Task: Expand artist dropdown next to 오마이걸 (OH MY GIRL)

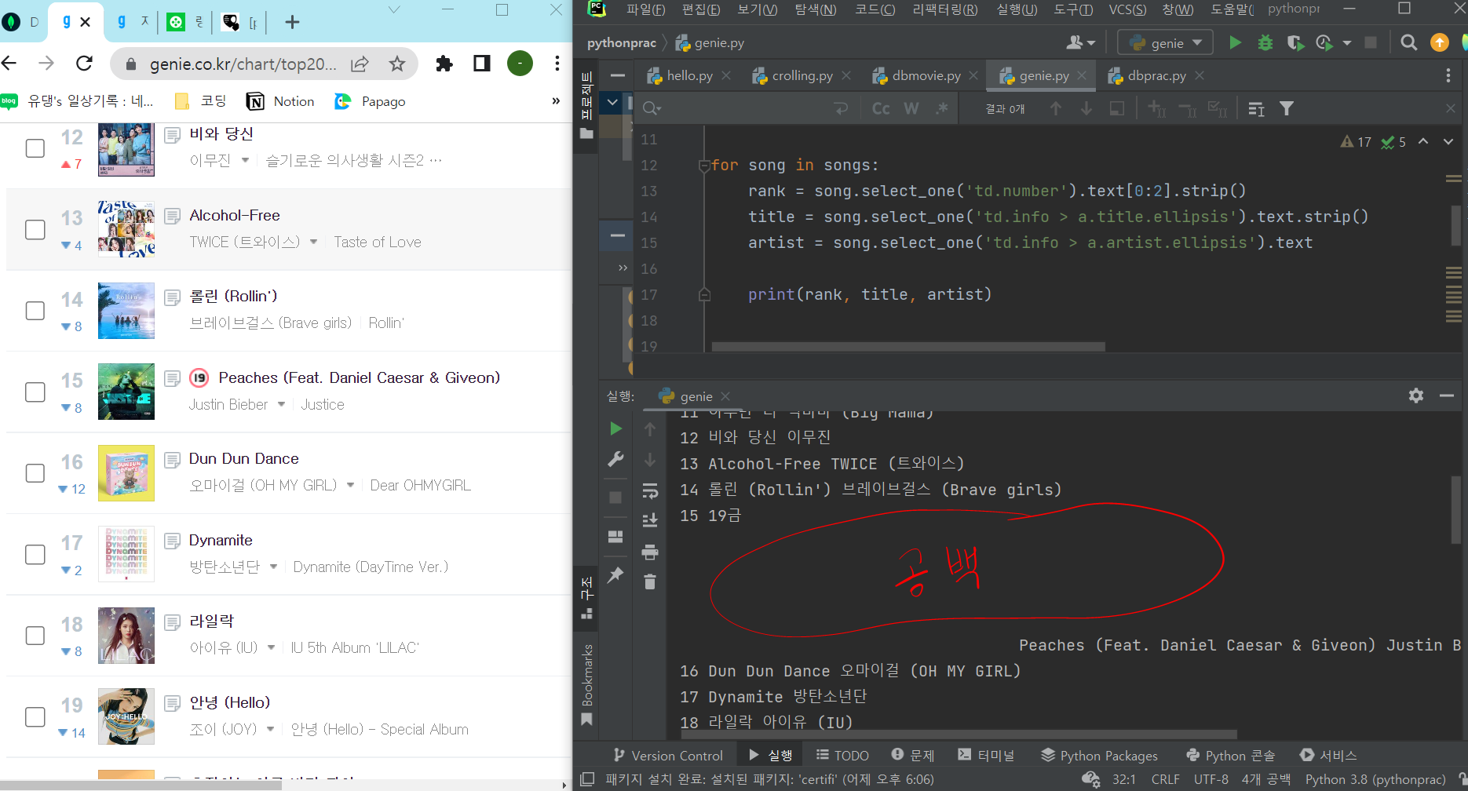Action: pyautogui.click(x=350, y=486)
